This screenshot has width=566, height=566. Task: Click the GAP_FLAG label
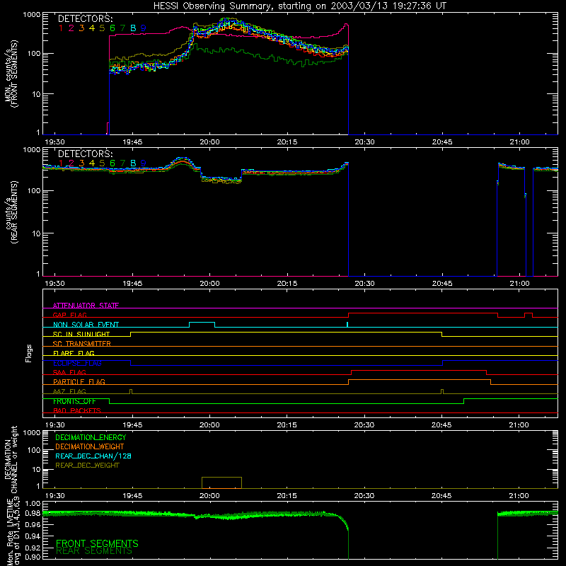pyautogui.click(x=69, y=315)
